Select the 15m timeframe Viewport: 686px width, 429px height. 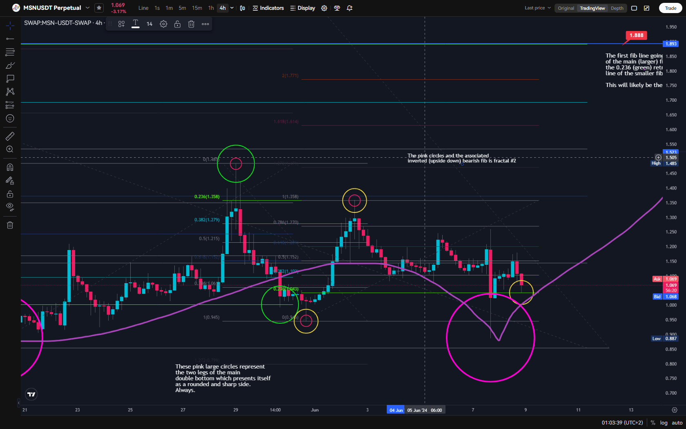pos(197,8)
